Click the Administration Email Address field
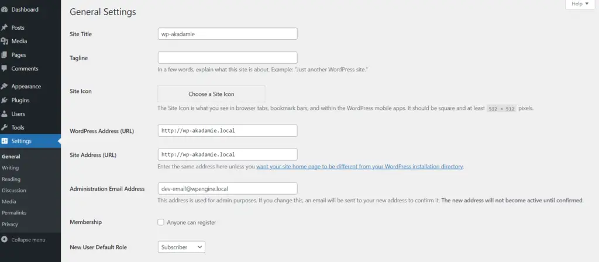Screen dimensions: 599x262 coord(228,188)
